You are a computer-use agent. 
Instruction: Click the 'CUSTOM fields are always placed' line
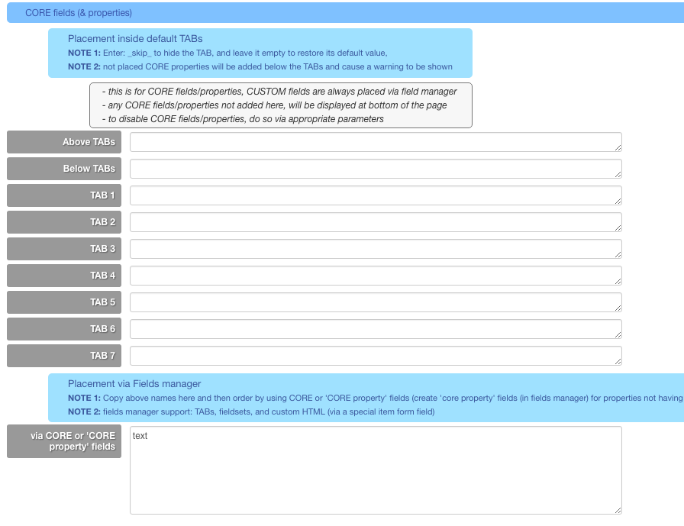279,92
